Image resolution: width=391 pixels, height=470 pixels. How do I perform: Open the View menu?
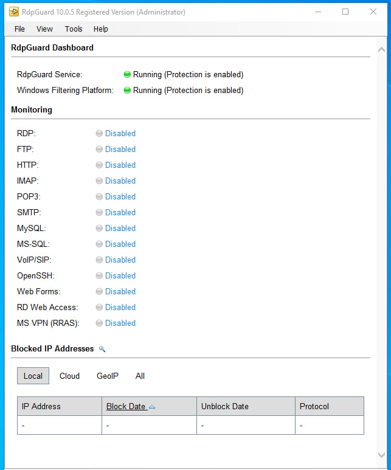44,29
